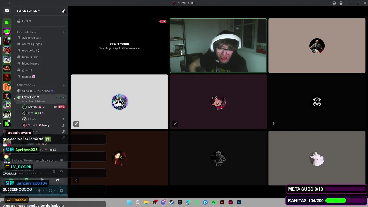This screenshot has height=207, width=368.
Task: Click Danko's muted mic indicator
Action: (x=64, y=119)
